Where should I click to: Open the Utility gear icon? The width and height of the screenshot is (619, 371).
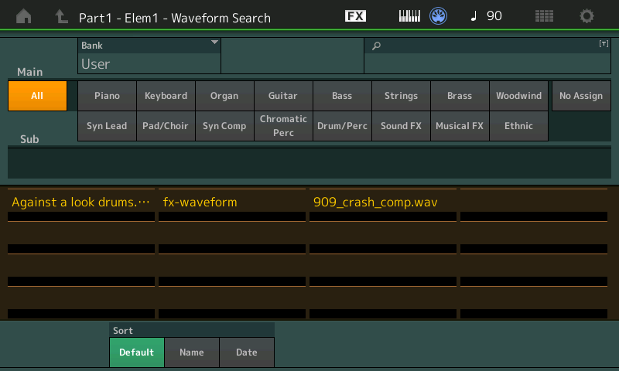coord(587,16)
